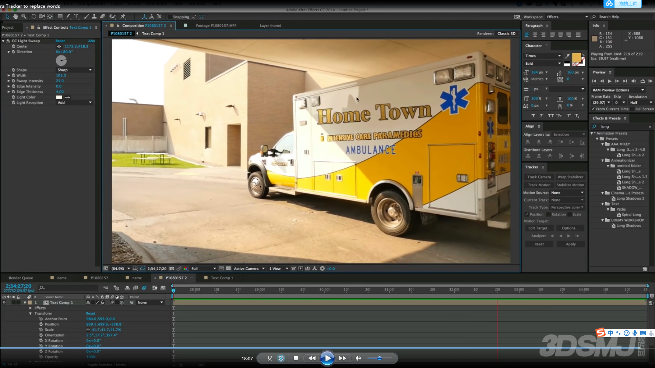
Task: Select the Eraser tool
Action: (103, 17)
